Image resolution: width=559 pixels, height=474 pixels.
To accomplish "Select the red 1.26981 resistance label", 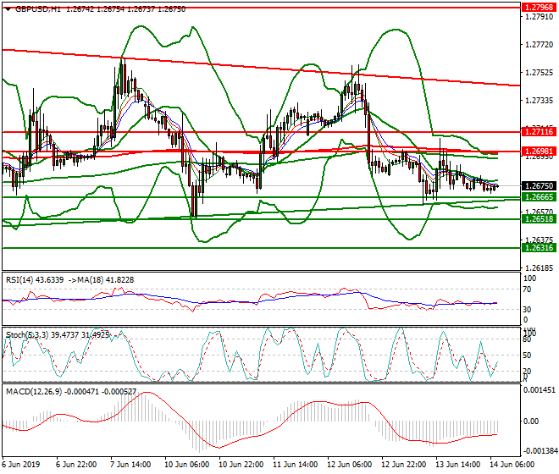I will coord(539,152).
